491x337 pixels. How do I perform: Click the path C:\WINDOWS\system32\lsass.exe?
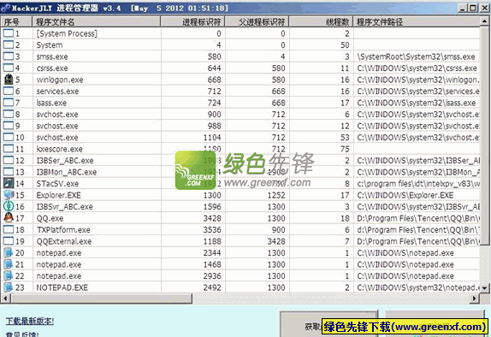coord(417,103)
